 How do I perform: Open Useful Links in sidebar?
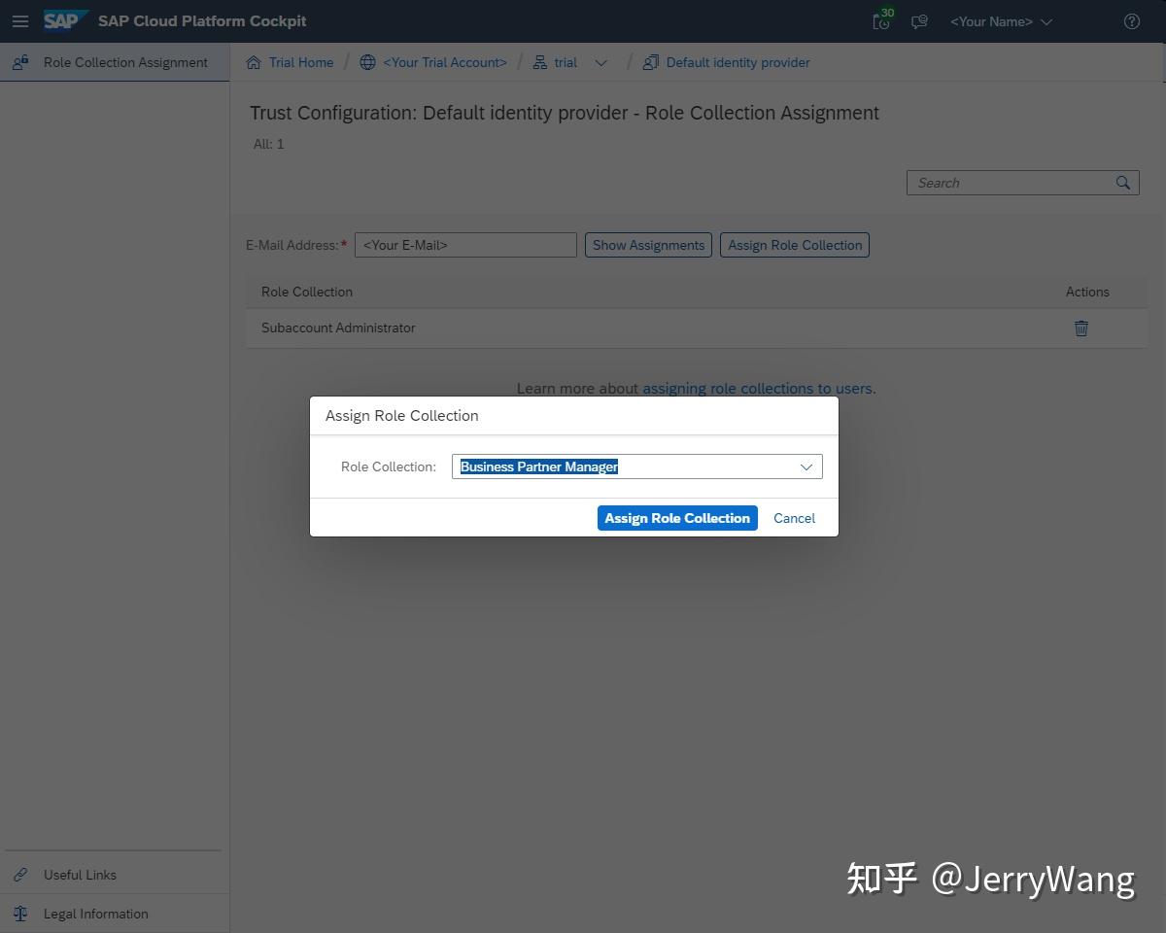(x=80, y=875)
